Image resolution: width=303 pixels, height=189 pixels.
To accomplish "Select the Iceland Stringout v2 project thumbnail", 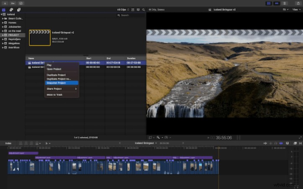I will [40, 38].
